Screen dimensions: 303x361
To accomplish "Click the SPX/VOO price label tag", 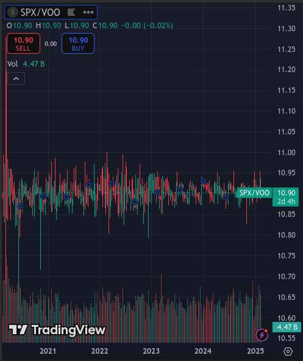I will (254, 192).
